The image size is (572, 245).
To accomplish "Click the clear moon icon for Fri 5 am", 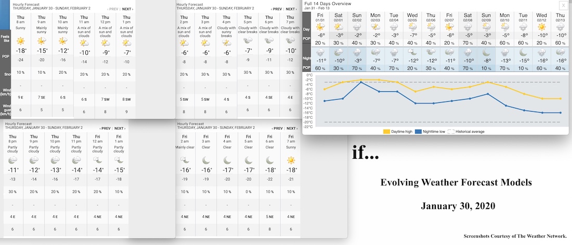I will (x=249, y=160).
